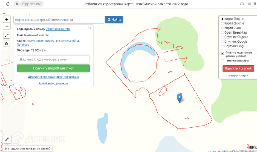This screenshot has height=152, width=257.
Task: Click the blue map marker pin
Action: click(180, 98)
